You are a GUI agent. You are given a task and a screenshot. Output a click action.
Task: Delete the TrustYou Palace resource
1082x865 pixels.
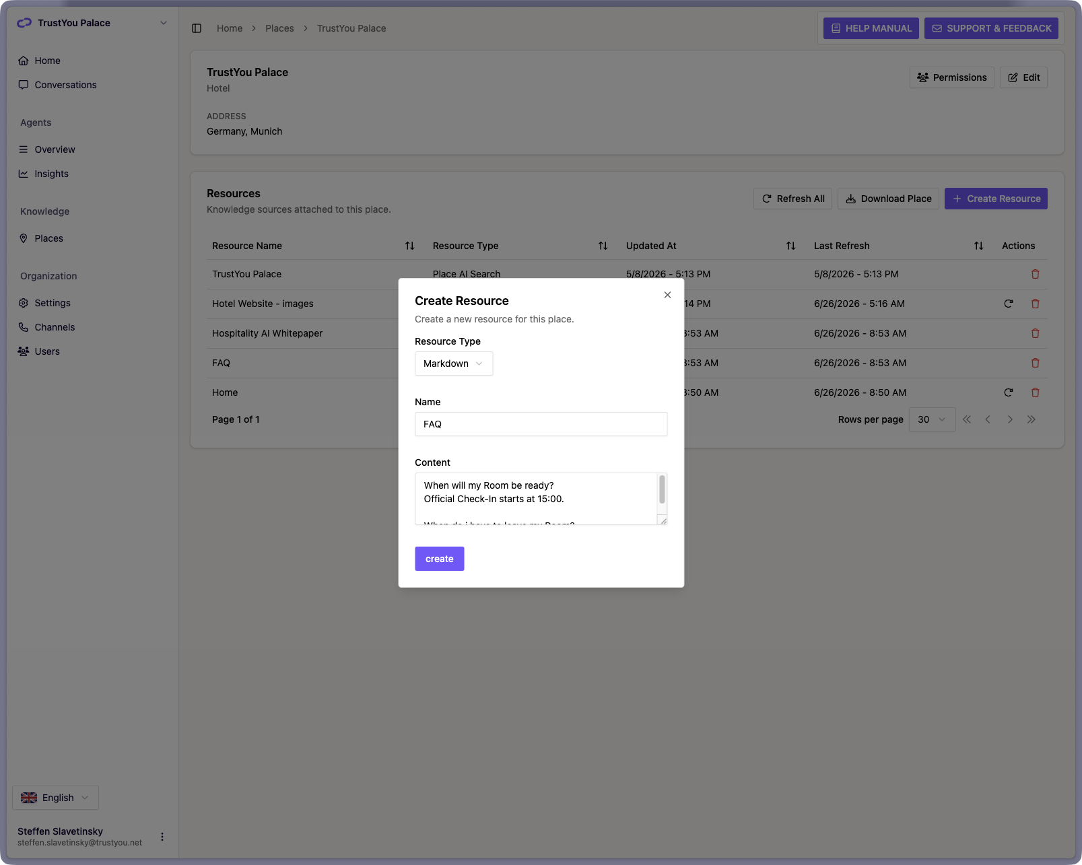coord(1036,274)
